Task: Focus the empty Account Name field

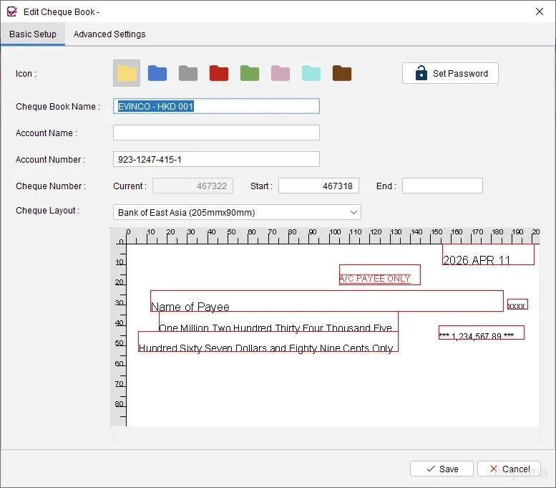Action: tap(216, 133)
